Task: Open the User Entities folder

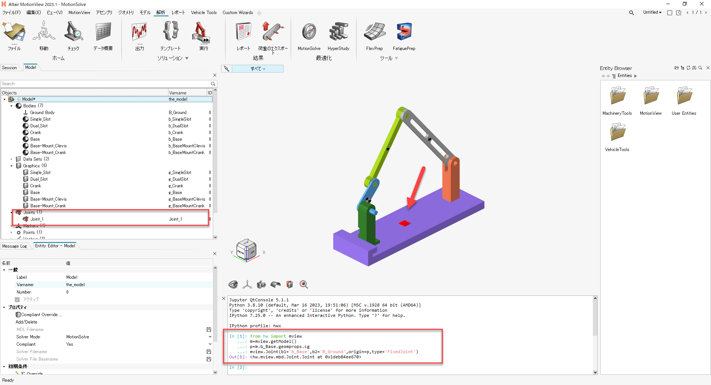Action: point(684,96)
